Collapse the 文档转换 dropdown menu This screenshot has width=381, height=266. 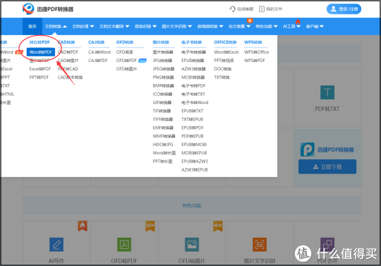tap(56, 26)
